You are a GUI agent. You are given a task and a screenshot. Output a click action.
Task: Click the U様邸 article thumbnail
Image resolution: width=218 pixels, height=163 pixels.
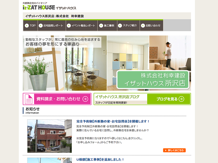tap(50, 160)
